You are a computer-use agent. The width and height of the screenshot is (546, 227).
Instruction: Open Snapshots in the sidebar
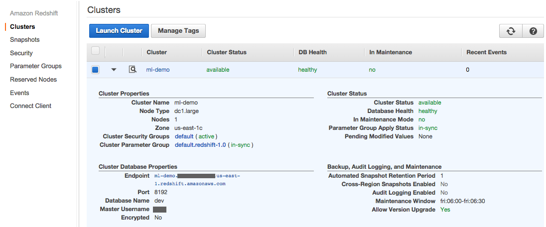pyautogui.click(x=25, y=40)
